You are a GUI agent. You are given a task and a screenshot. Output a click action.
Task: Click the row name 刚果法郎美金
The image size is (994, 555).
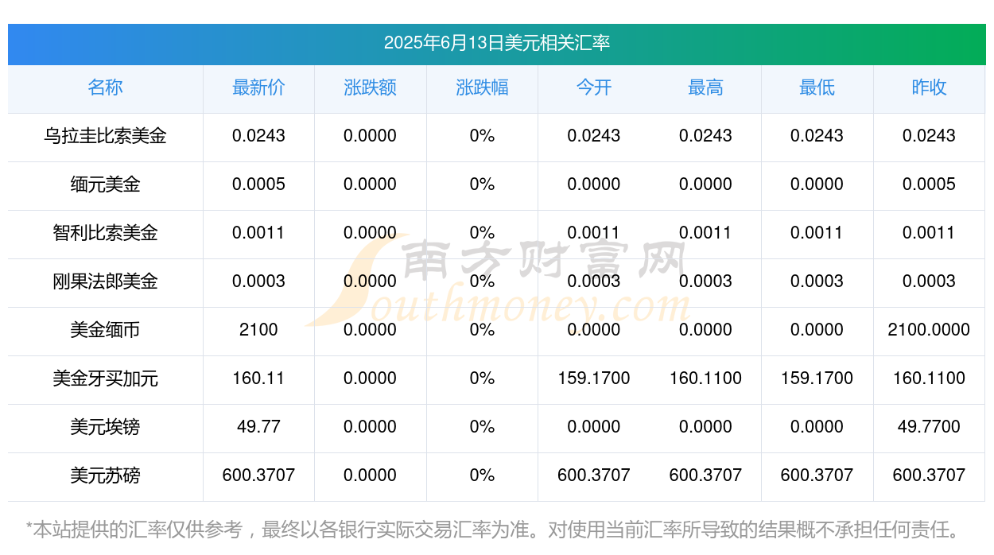click(105, 281)
